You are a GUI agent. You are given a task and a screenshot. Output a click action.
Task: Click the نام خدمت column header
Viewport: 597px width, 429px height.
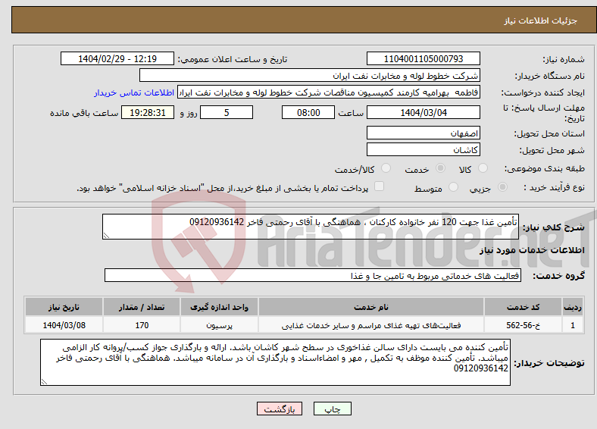371,307
